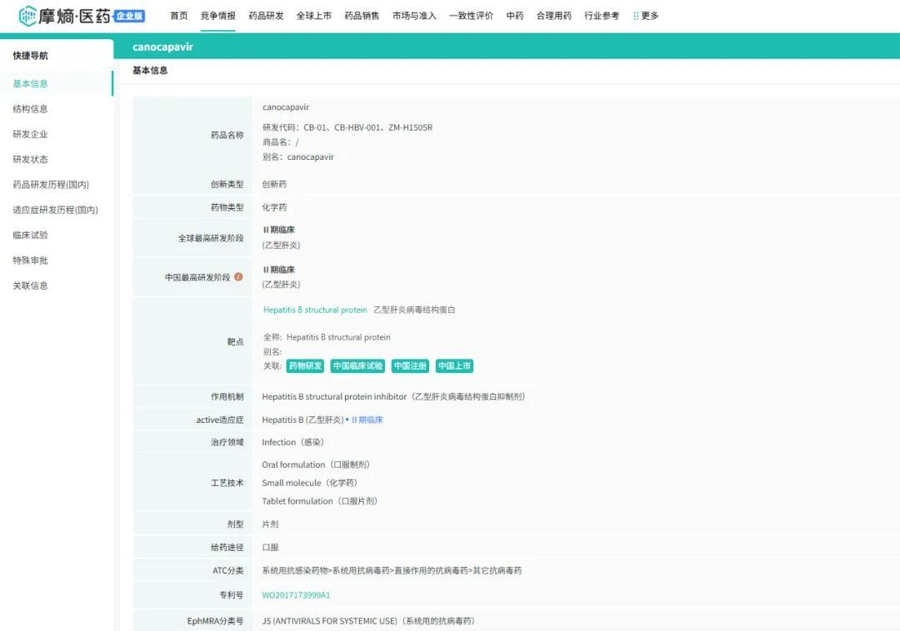Select 特殊审批 in the quick navigation
This screenshot has width=900, height=631.
(x=30, y=260)
